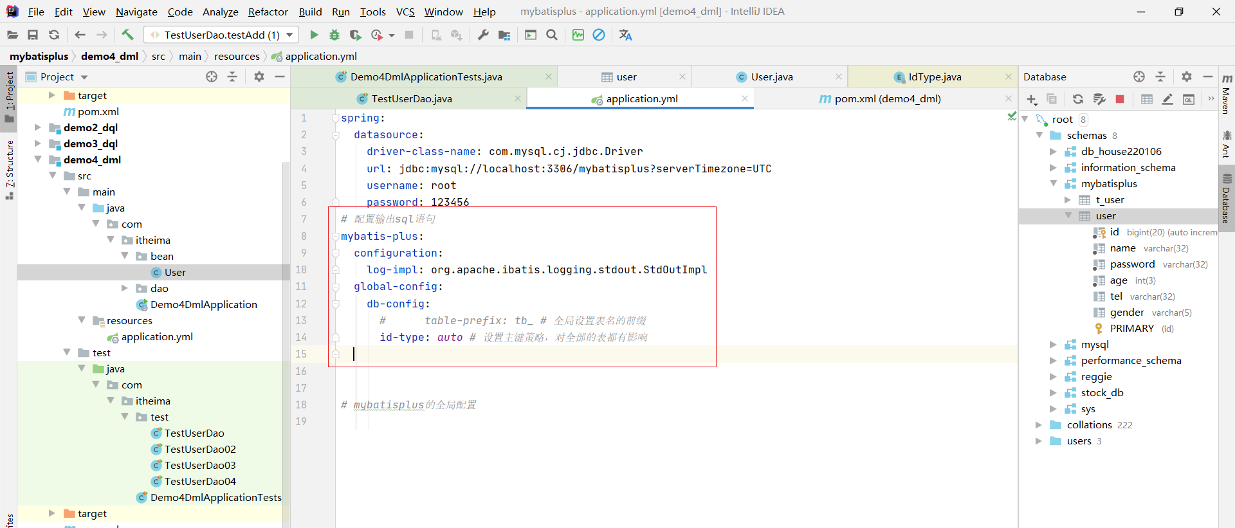This screenshot has height=528, width=1235.
Task: Open the File menu
Action: pos(36,12)
